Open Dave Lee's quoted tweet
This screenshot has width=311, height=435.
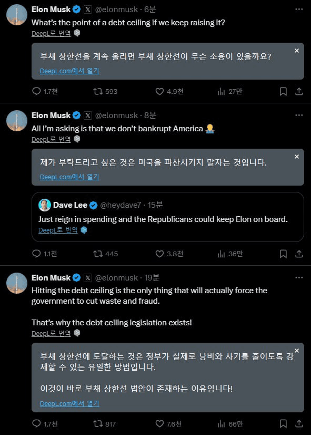167,217
